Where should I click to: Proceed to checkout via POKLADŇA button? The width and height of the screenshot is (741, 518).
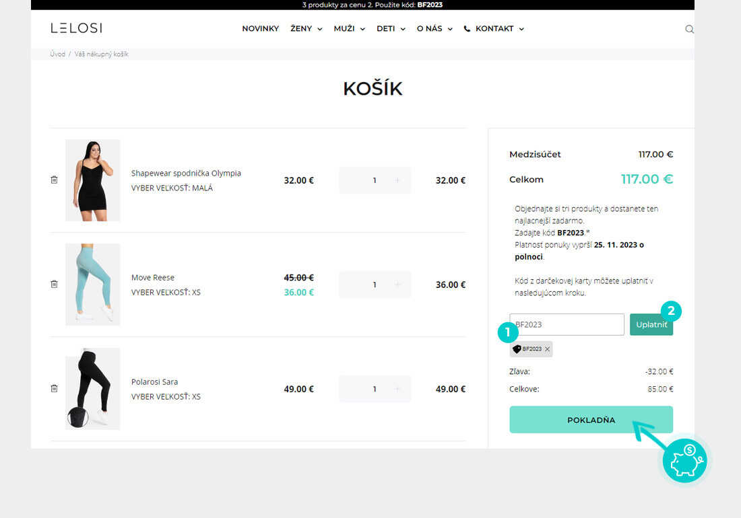click(x=591, y=420)
